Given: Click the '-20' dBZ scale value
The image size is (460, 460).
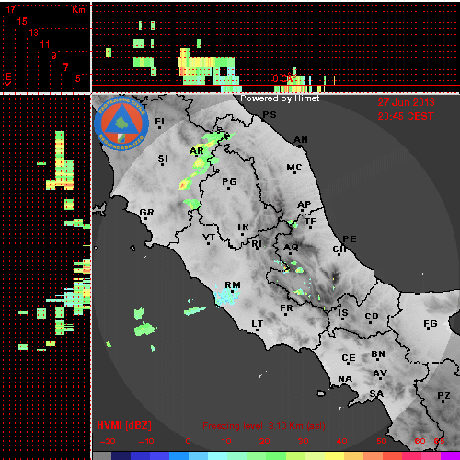Looking at the screenshot, I should click(108, 442).
